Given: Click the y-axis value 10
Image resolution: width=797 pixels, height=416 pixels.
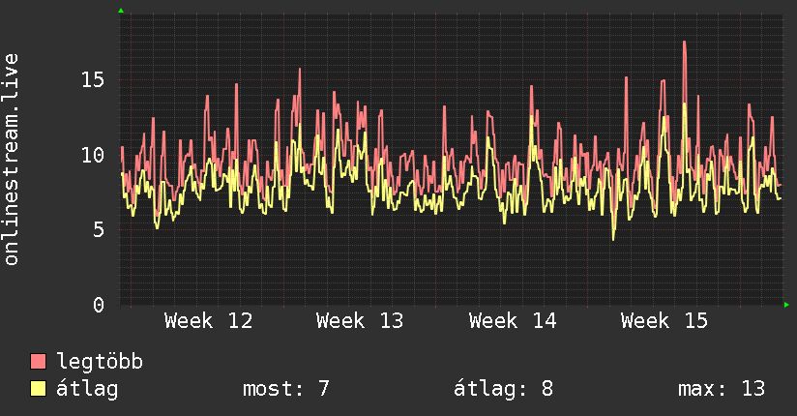Looking at the screenshot, I should (93, 155).
